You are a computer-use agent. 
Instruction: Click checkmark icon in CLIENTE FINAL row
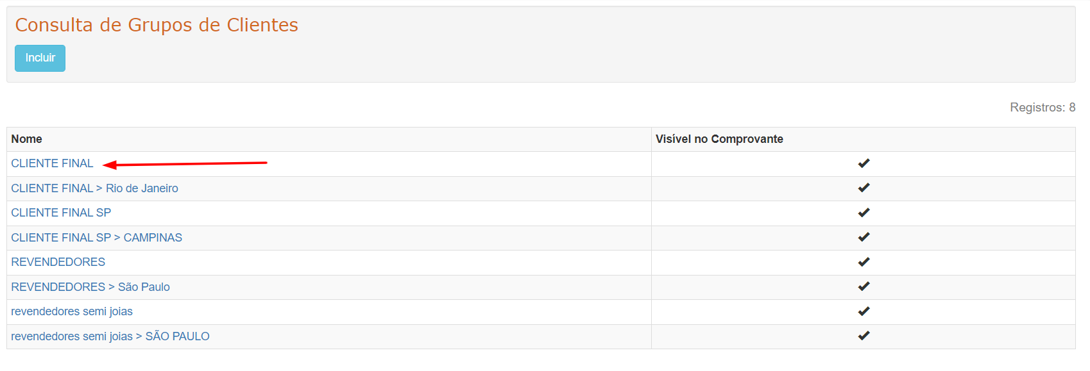(x=864, y=163)
